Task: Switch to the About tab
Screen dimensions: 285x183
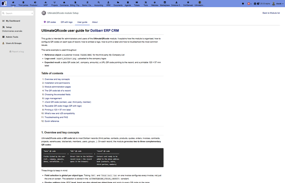Action: [x=95, y=22]
